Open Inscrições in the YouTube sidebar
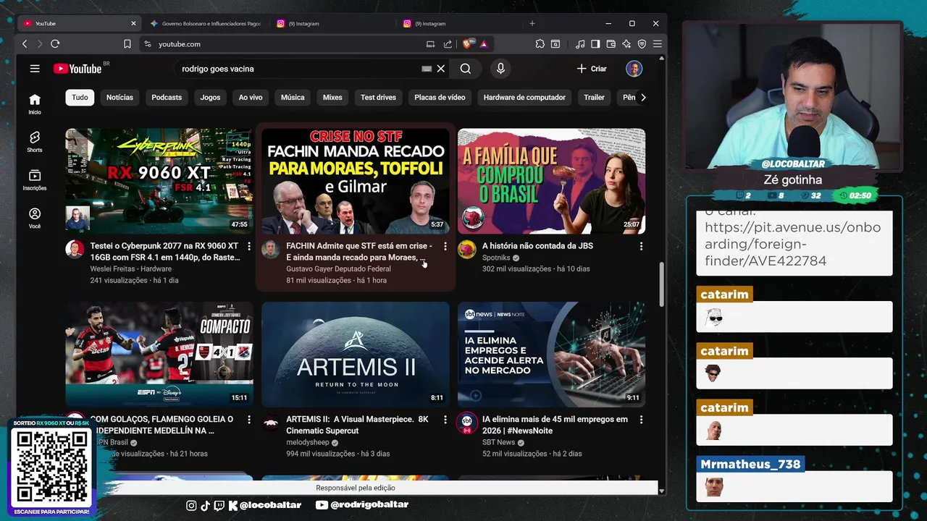 [x=35, y=180]
